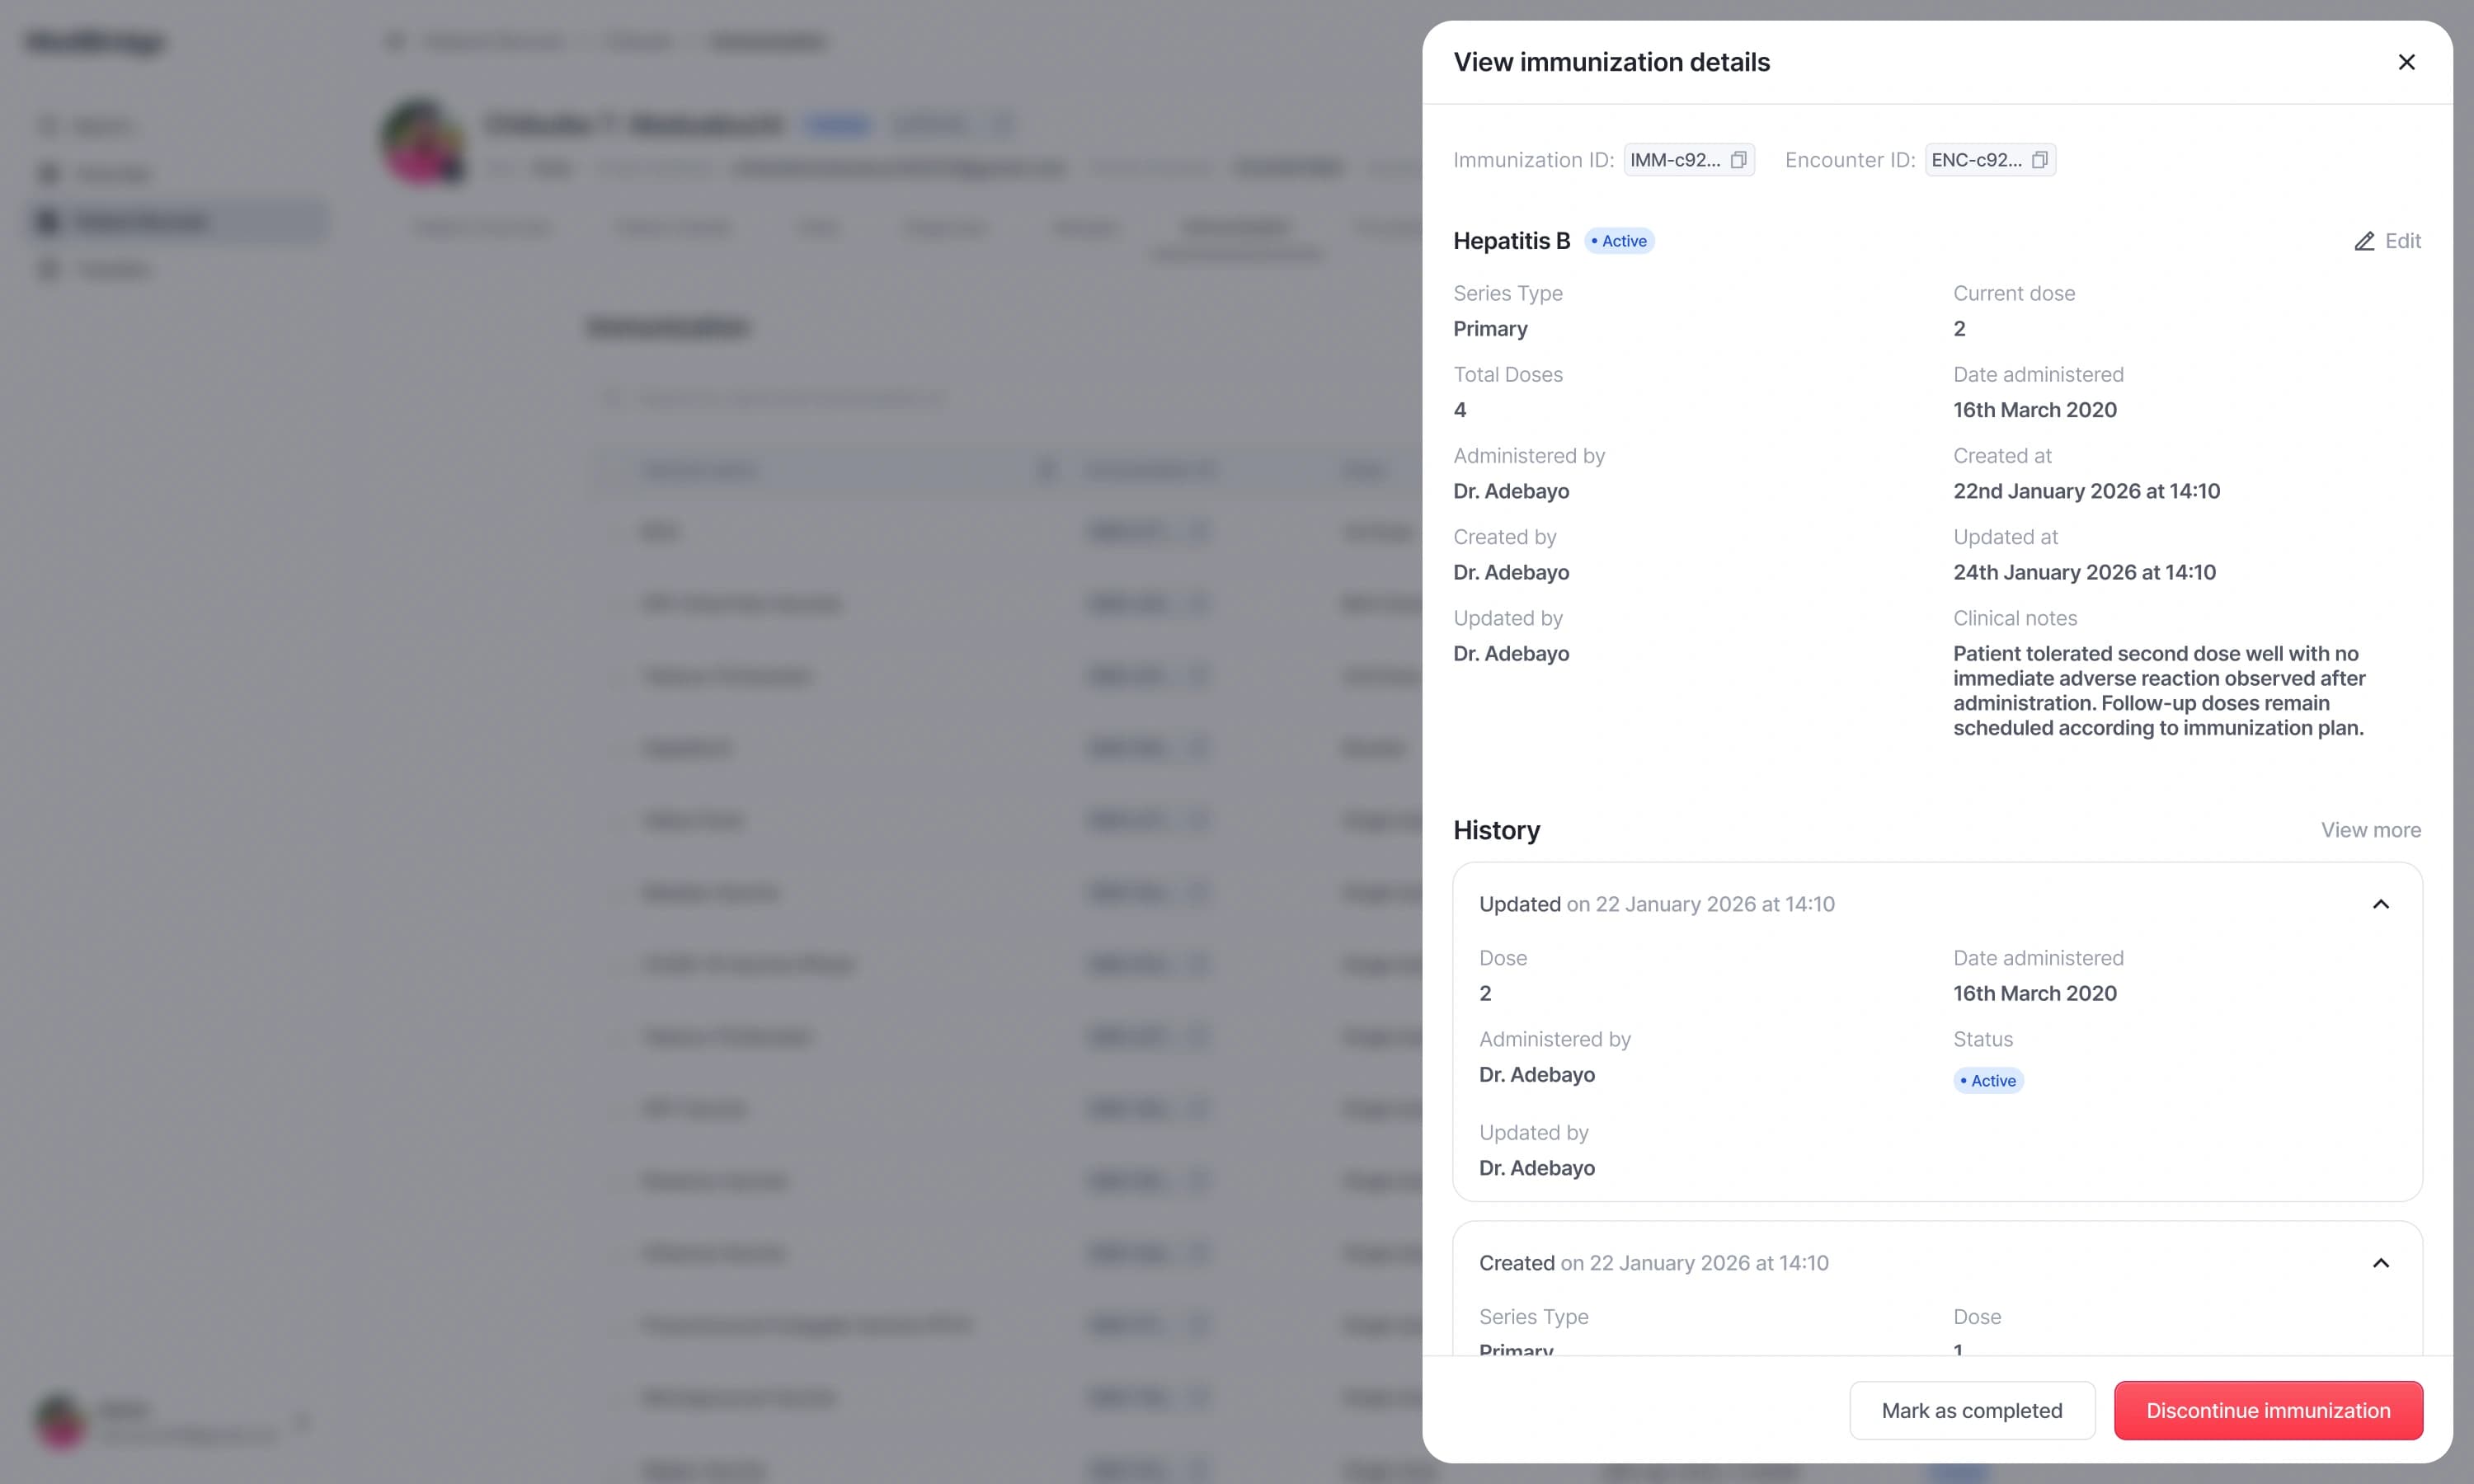Viewport: 2474px width, 1484px height.
Task: Click date '16th March 2020' under Current dose
Action: [2034, 410]
